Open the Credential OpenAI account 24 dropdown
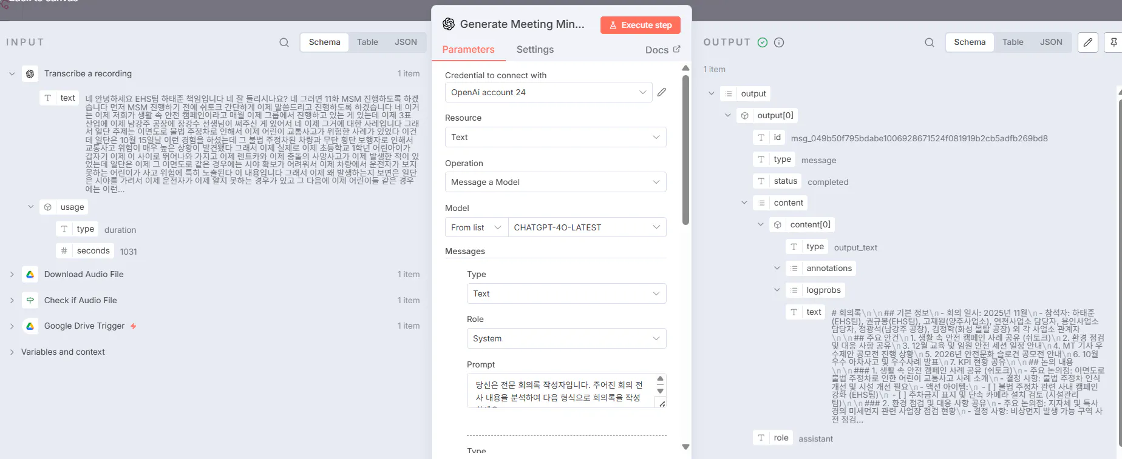This screenshot has width=1122, height=459. click(548, 92)
